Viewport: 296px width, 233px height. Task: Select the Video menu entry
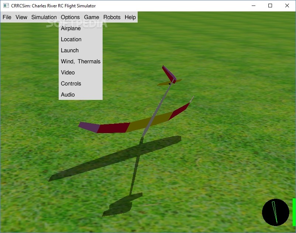pos(80,73)
